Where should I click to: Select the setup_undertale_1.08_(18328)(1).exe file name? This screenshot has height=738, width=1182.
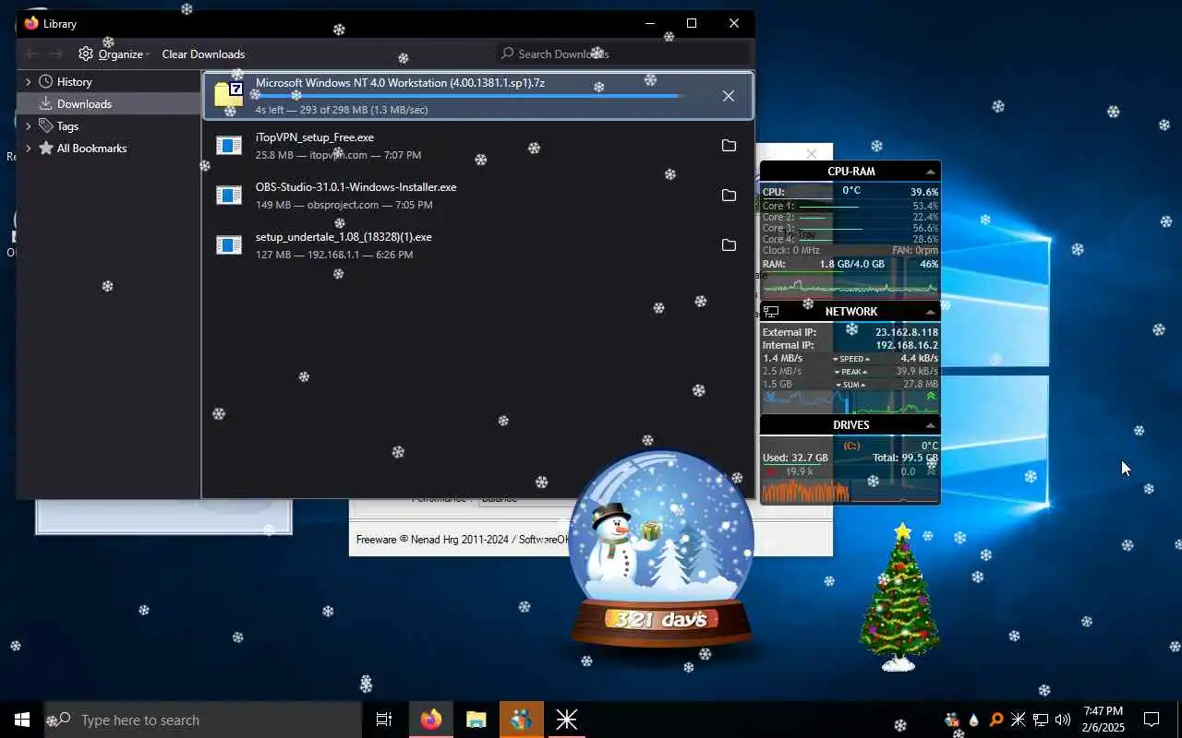point(344,237)
